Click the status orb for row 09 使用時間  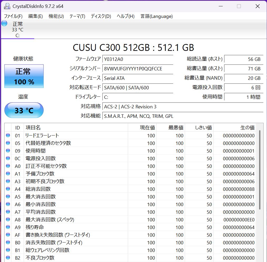8,151
